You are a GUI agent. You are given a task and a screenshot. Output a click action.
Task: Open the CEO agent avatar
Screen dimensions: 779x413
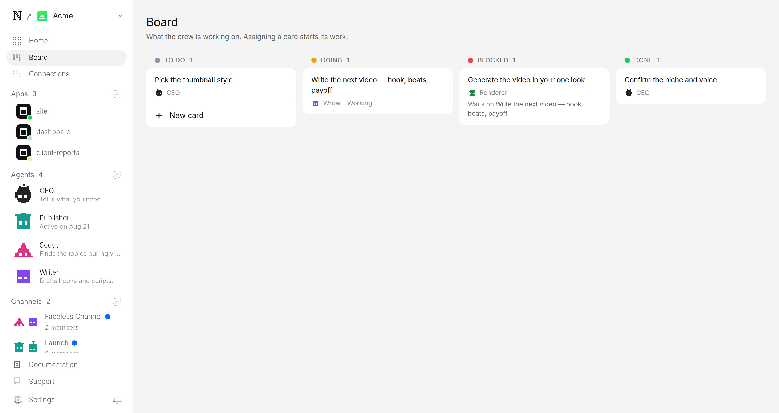23,194
